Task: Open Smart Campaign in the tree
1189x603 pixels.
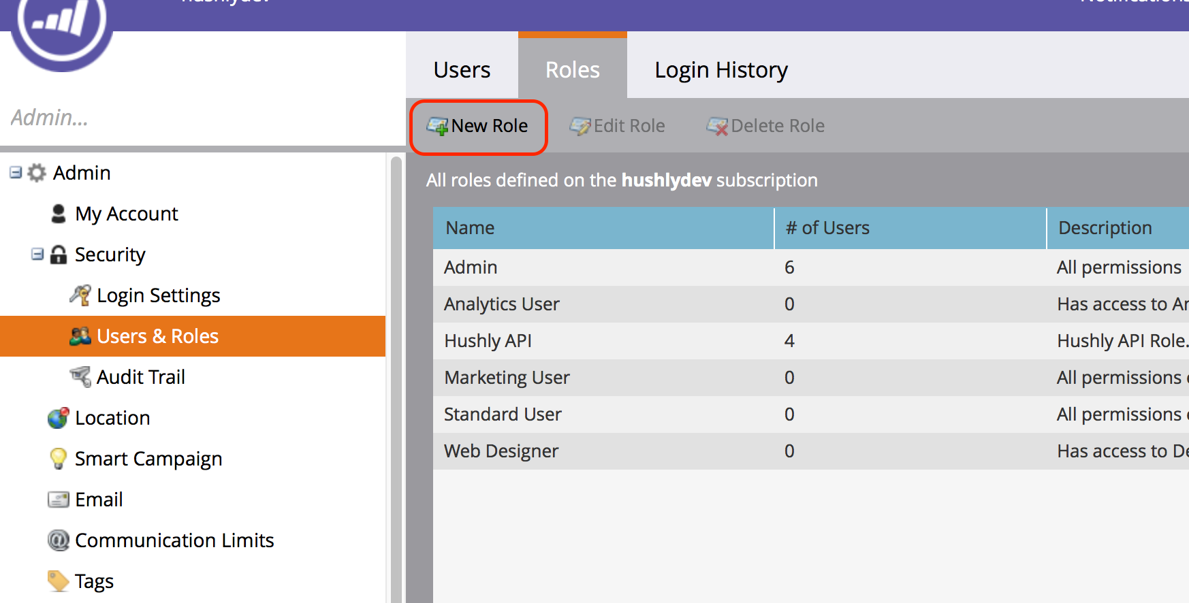Action: pyautogui.click(x=148, y=459)
